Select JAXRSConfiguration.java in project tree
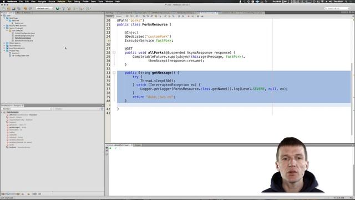Image resolution: width=355 pixels, height=200 pixels. [x=24, y=36]
